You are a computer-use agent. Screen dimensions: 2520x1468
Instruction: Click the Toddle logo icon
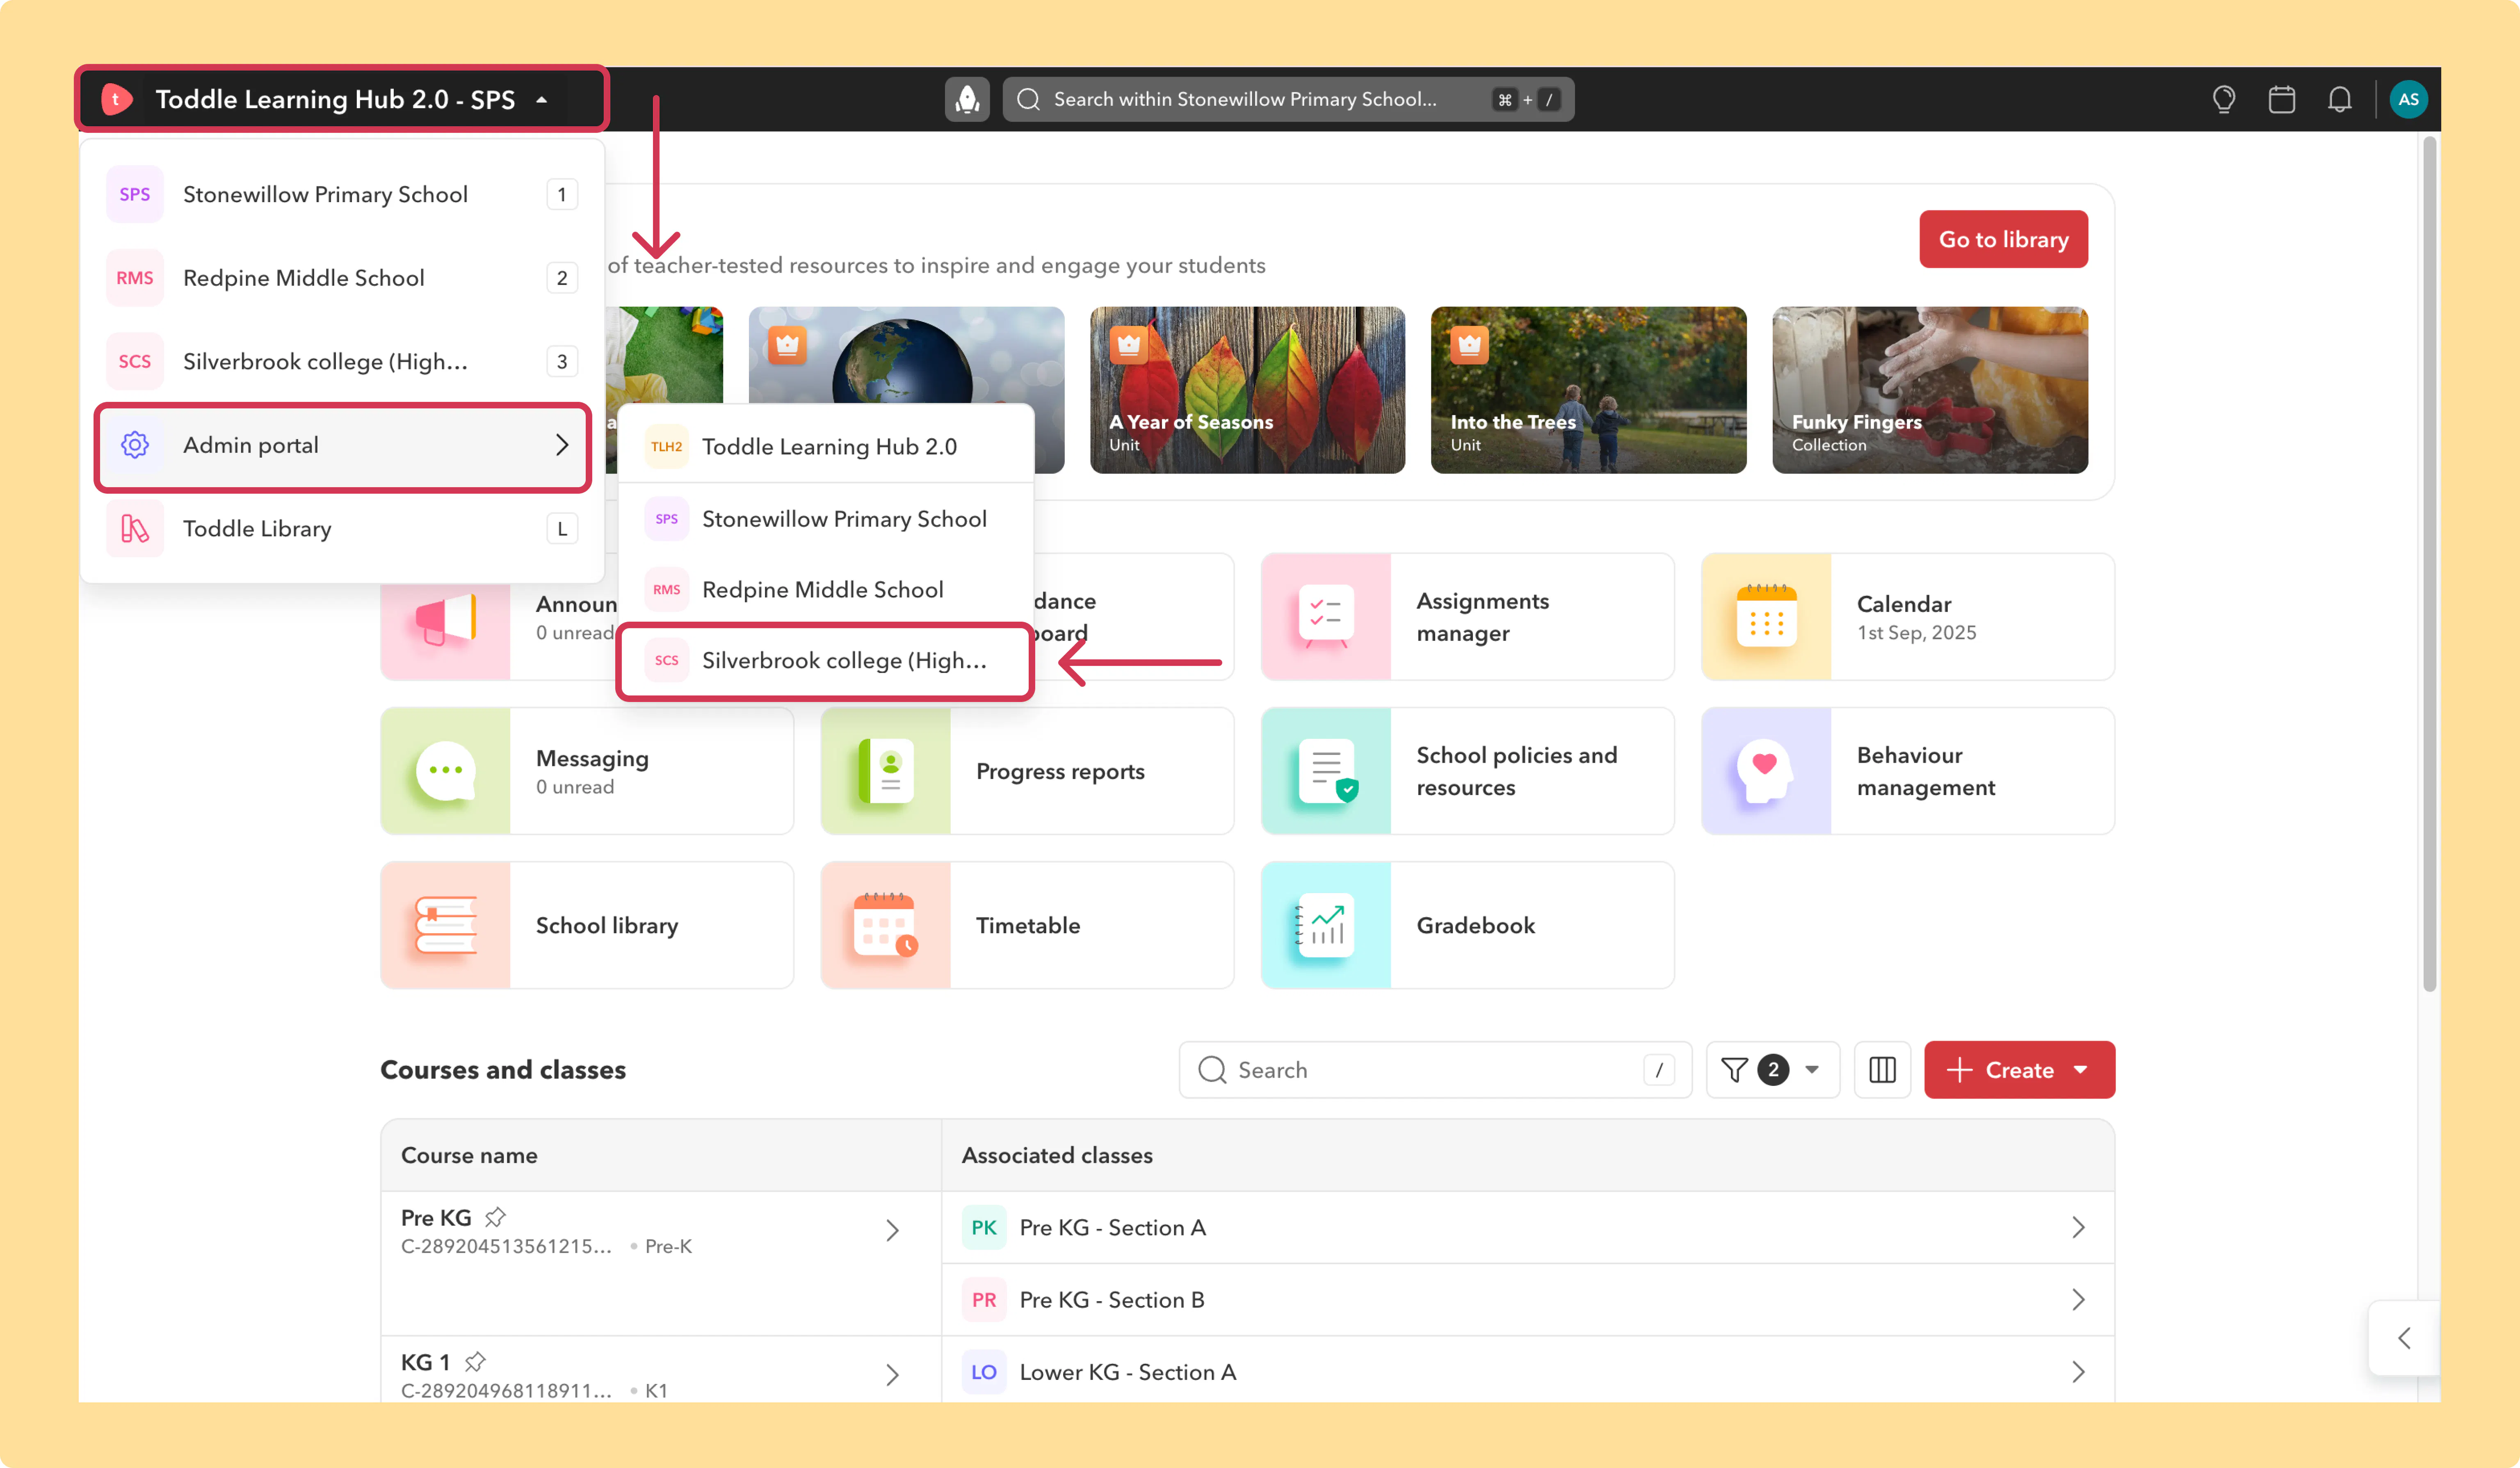coord(117,99)
